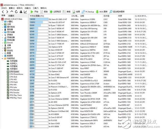Screen dimensions: 162x131
Task: Click the up-level arrow icon
Action: [x=12, y=11]
